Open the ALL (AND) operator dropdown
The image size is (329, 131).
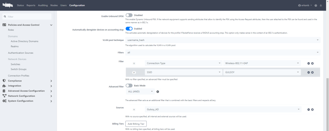(140, 92)
